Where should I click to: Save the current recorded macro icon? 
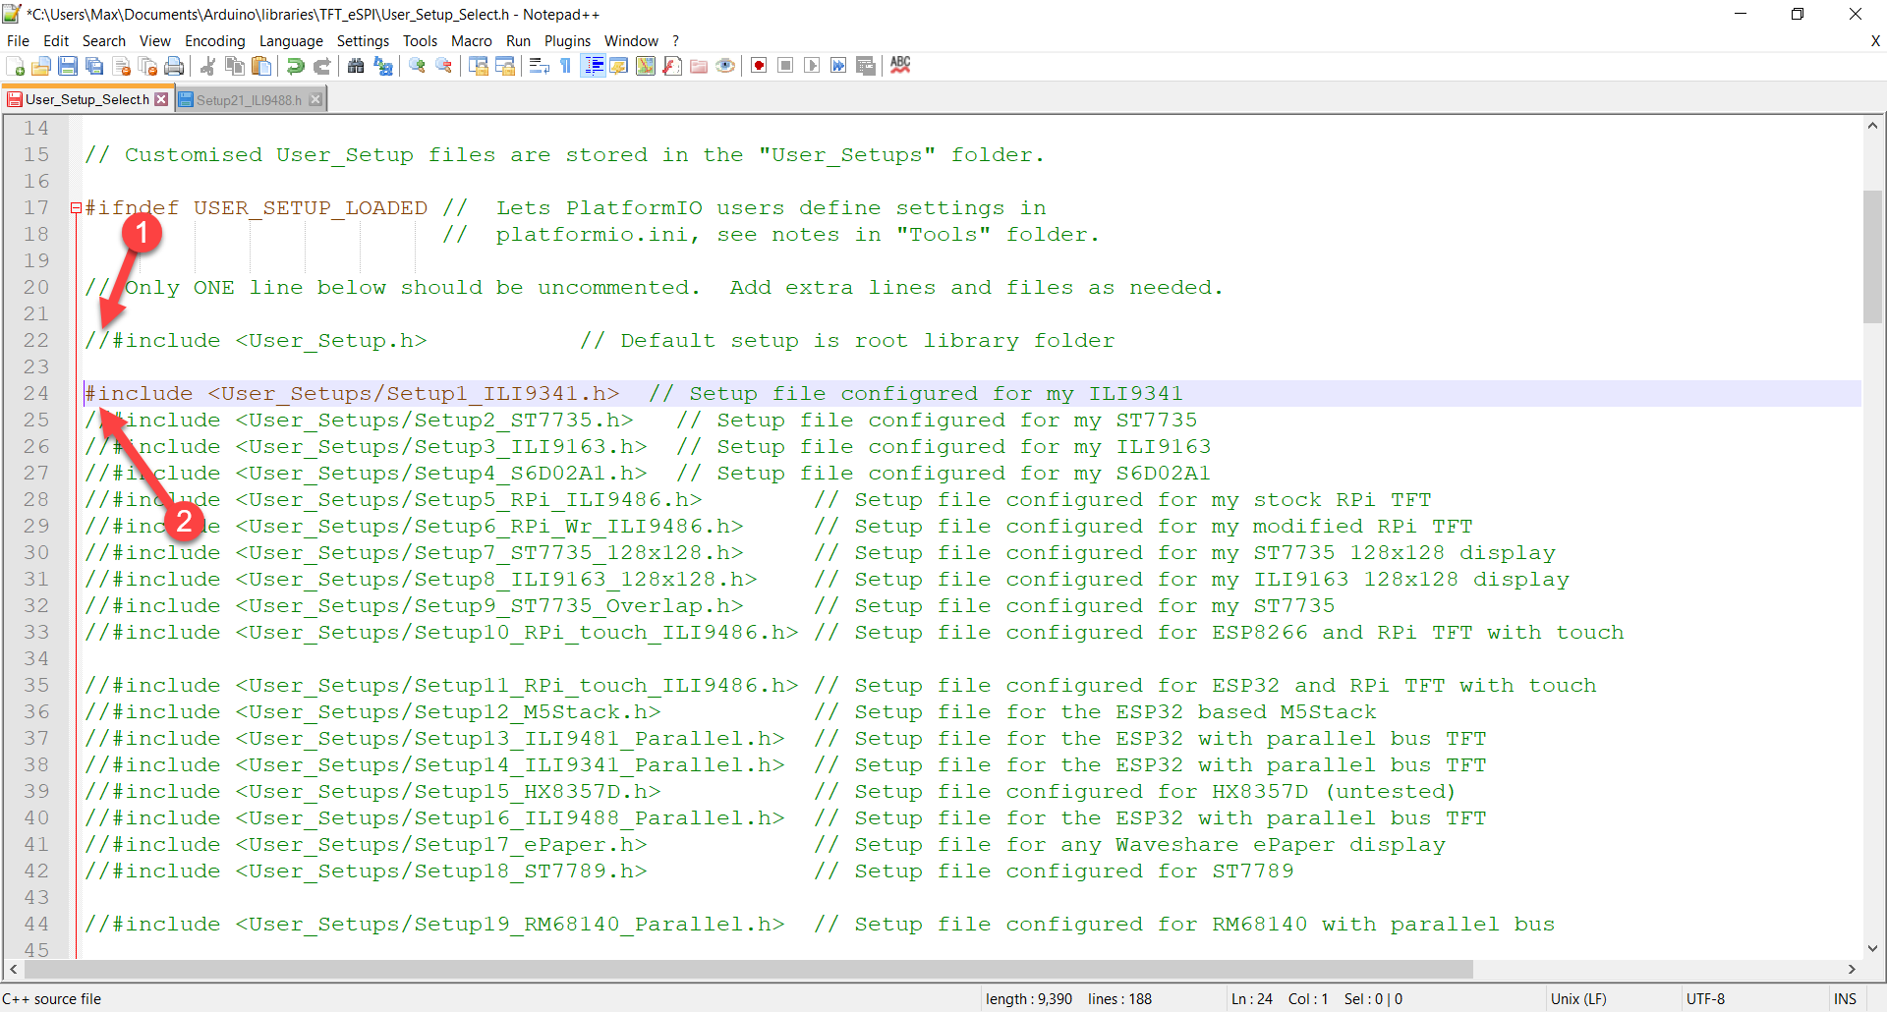866,66
